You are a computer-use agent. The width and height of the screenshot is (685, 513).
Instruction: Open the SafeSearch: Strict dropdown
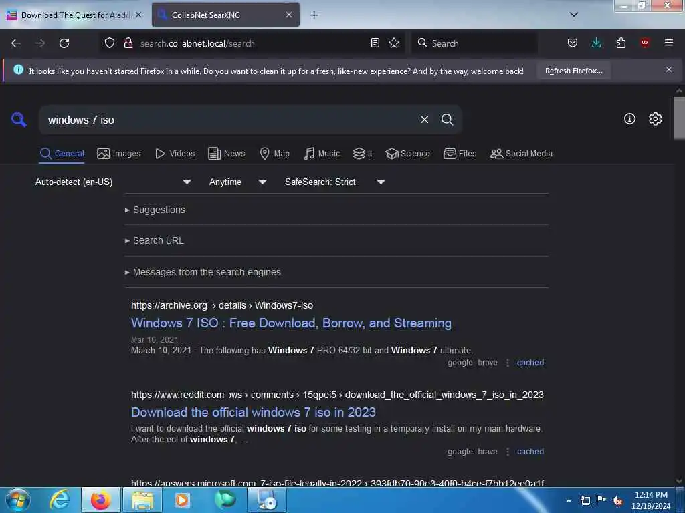(335, 182)
